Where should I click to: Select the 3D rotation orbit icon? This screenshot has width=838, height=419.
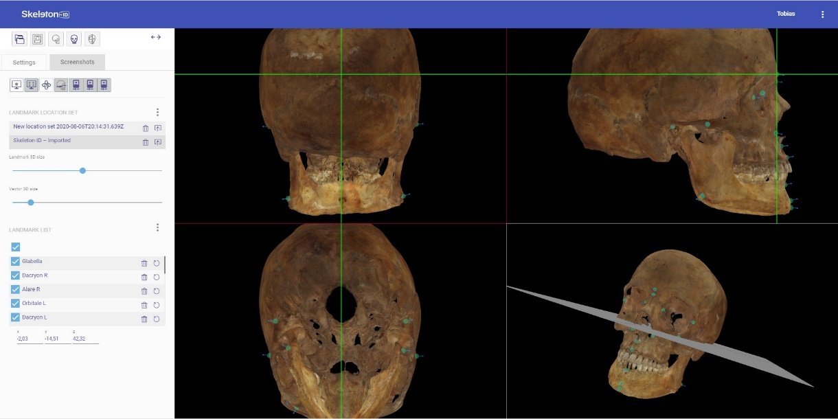point(46,84)
